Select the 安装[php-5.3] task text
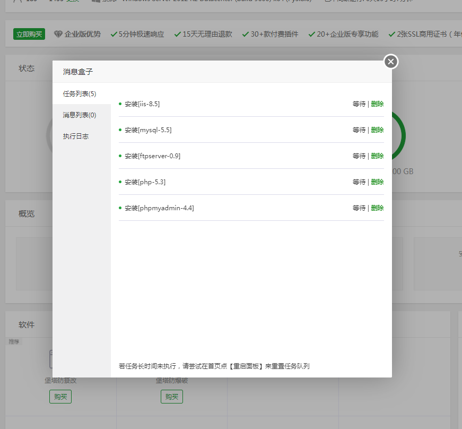 [145, 182]
